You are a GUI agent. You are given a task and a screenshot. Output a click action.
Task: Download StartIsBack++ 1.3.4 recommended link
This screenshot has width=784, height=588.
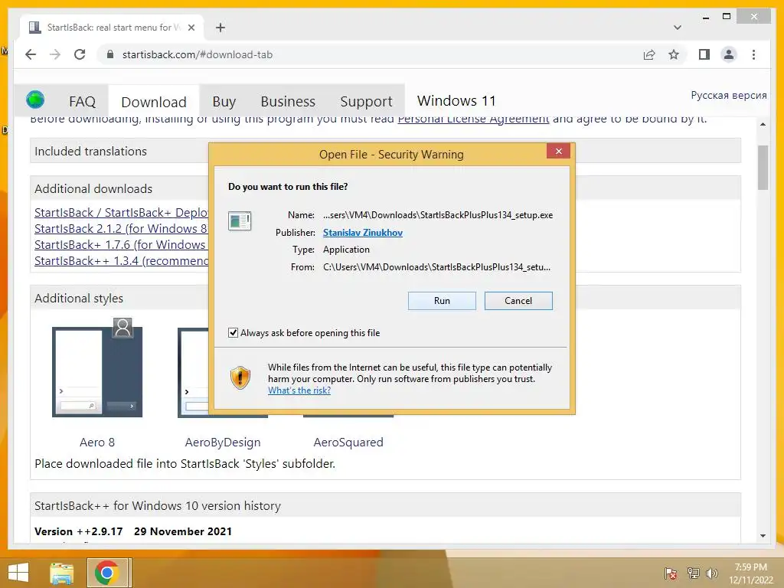(121, 260)
